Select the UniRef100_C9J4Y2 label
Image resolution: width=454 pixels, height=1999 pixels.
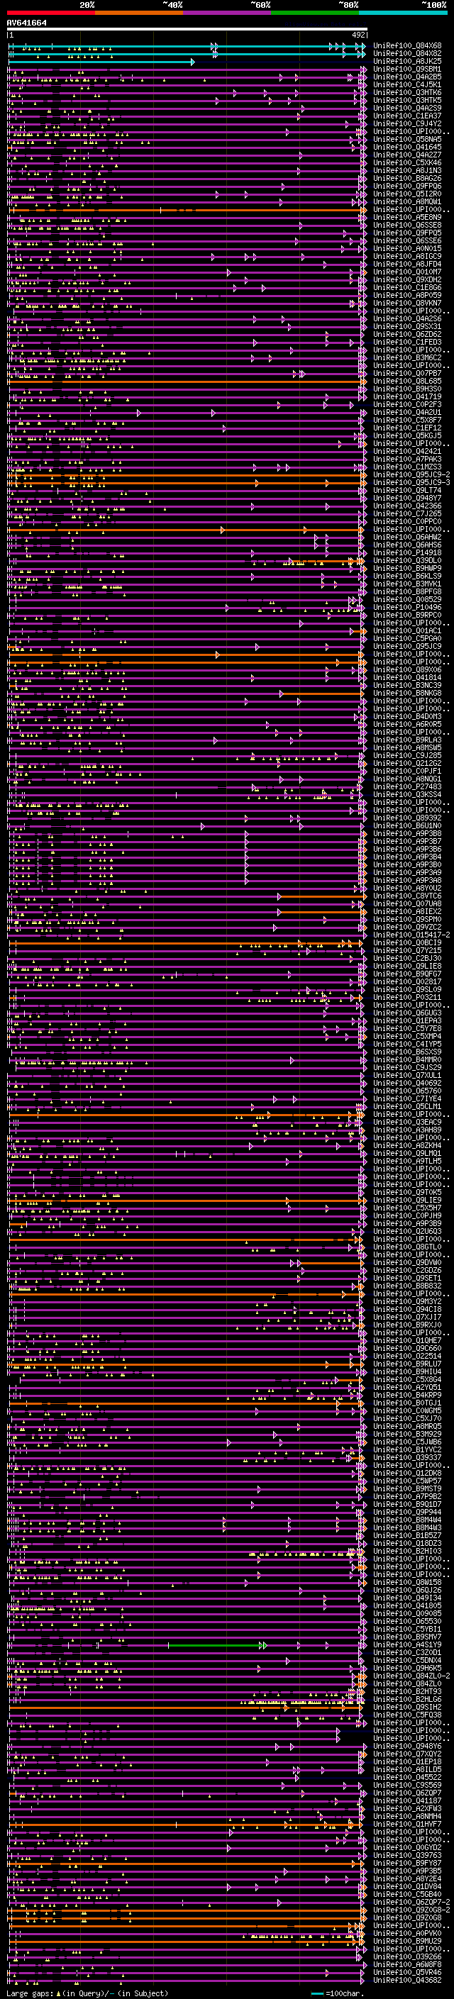tap(407, 124)
